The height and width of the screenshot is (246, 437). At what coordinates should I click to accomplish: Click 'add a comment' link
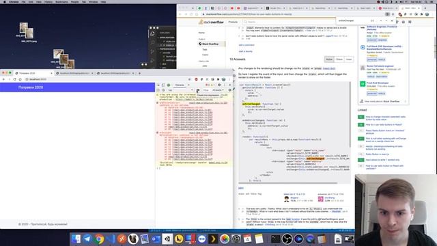pyautogui.click(x=246, y=45)
